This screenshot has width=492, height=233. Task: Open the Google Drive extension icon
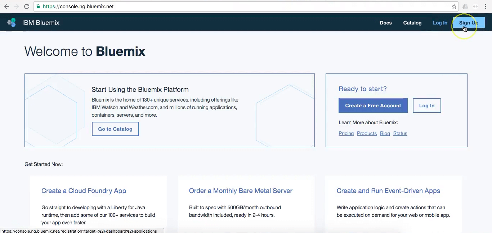465,6
